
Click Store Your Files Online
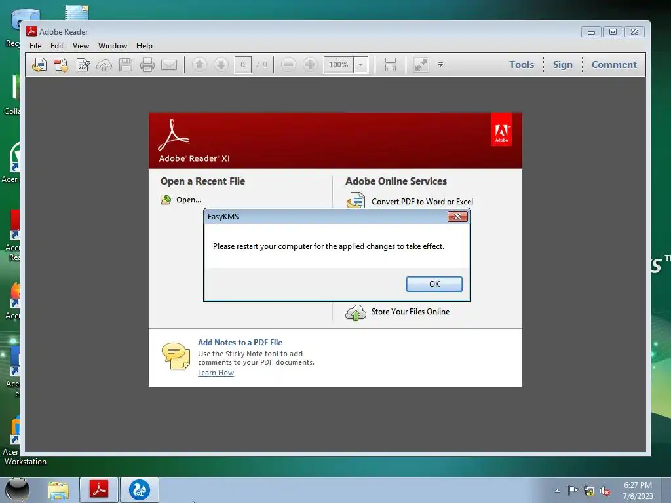click(410, 312)
